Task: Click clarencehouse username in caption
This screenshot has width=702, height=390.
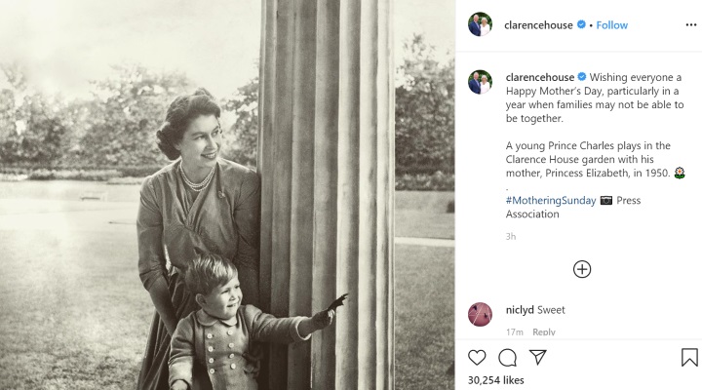Action: (x=540, y=77)
